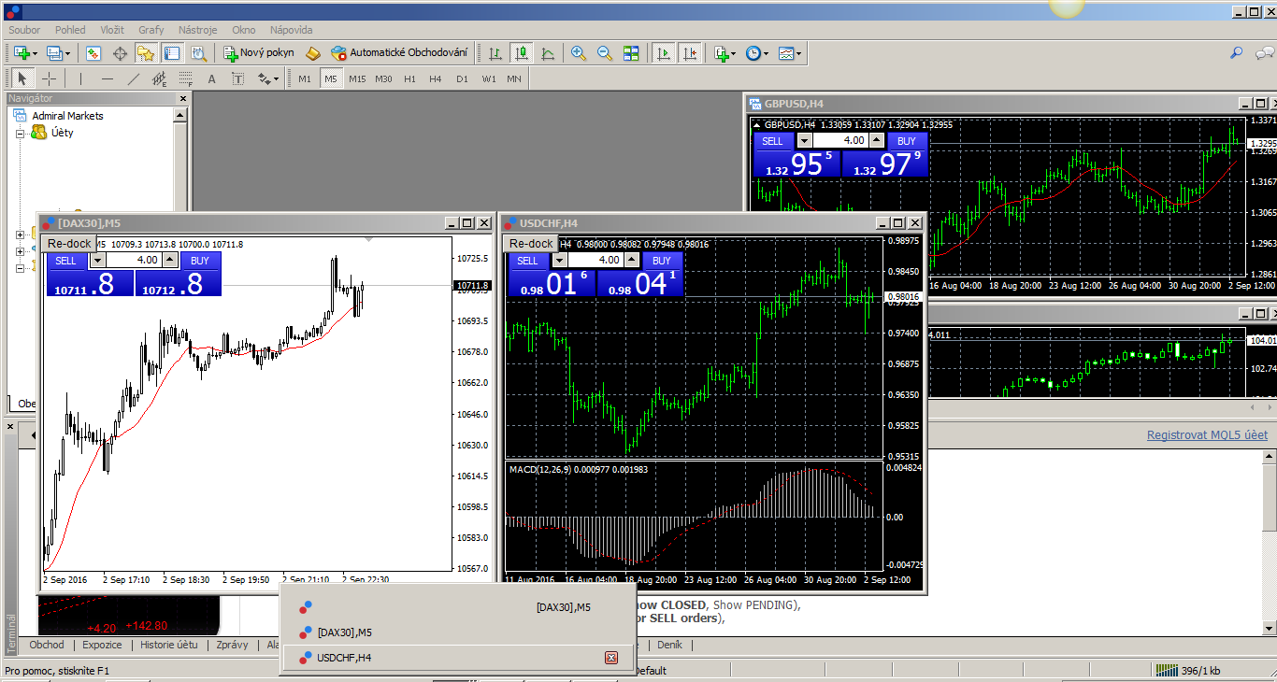Toggle chart auto scroll icon
The height and width of the screenshot is (682, 1277).
click(x=664, y=53)
